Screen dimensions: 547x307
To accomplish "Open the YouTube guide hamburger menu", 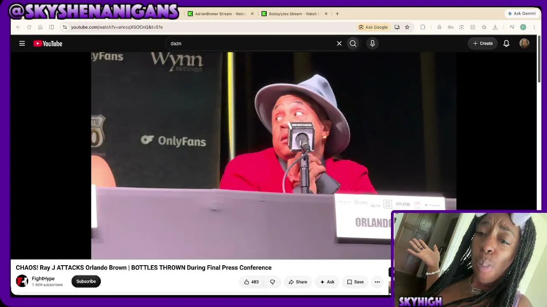I will [22, 43].
